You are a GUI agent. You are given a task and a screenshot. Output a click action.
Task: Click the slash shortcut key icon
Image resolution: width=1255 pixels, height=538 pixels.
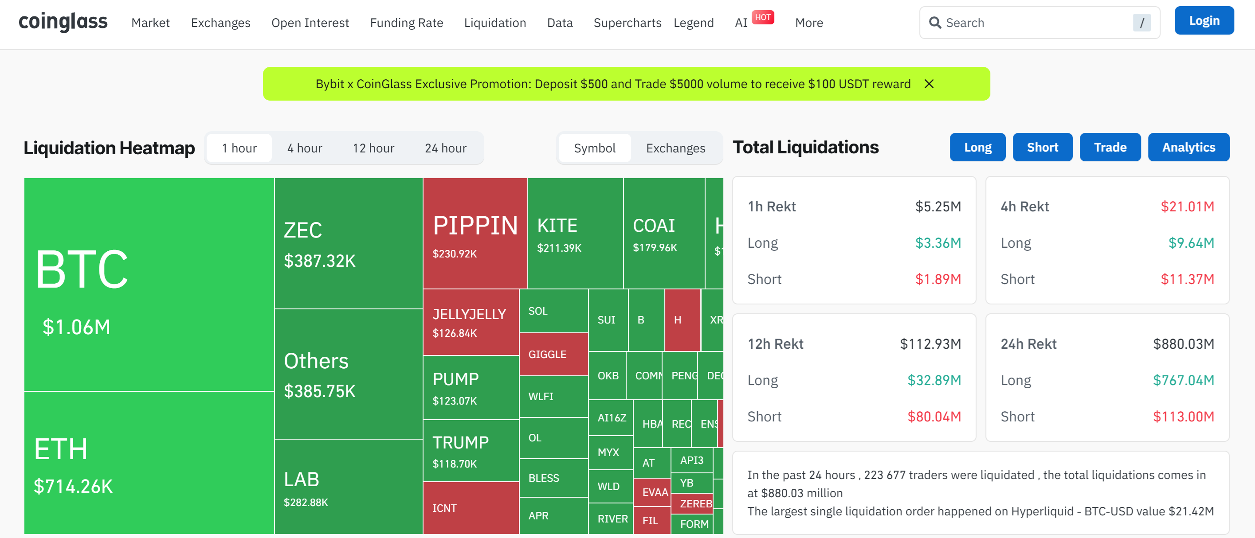1141,23
